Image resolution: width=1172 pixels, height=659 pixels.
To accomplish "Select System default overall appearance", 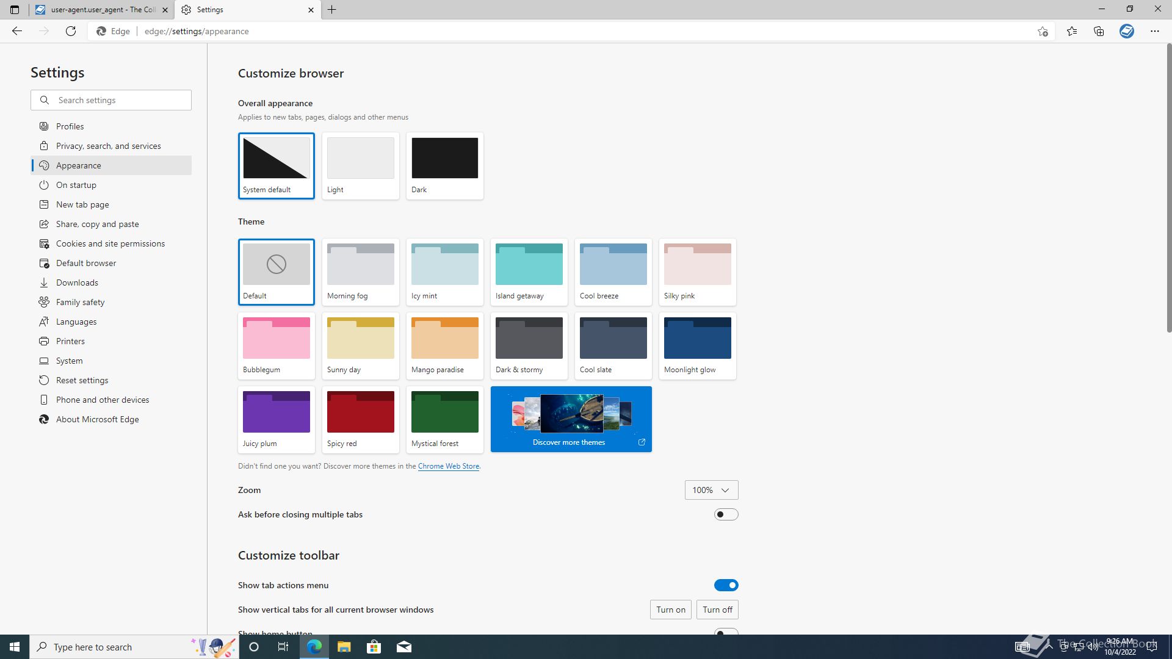I will click(277, 166).
